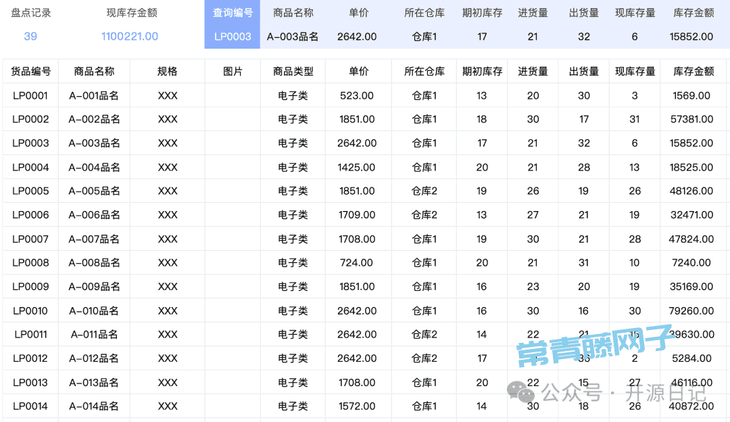Viewport: 730px width, 422px height.
Task: Click cell LP0007 in item list
Action: 30,239
